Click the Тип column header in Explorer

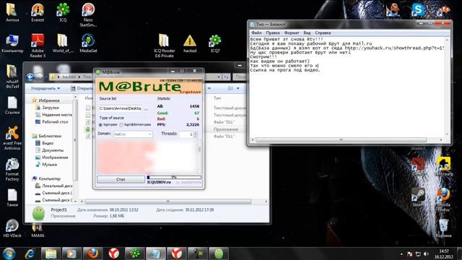point(217,98)
